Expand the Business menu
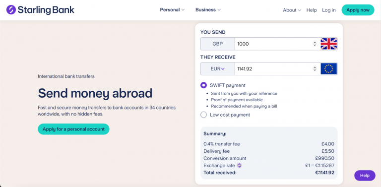The image size is (381, 187). pos(208,10)
